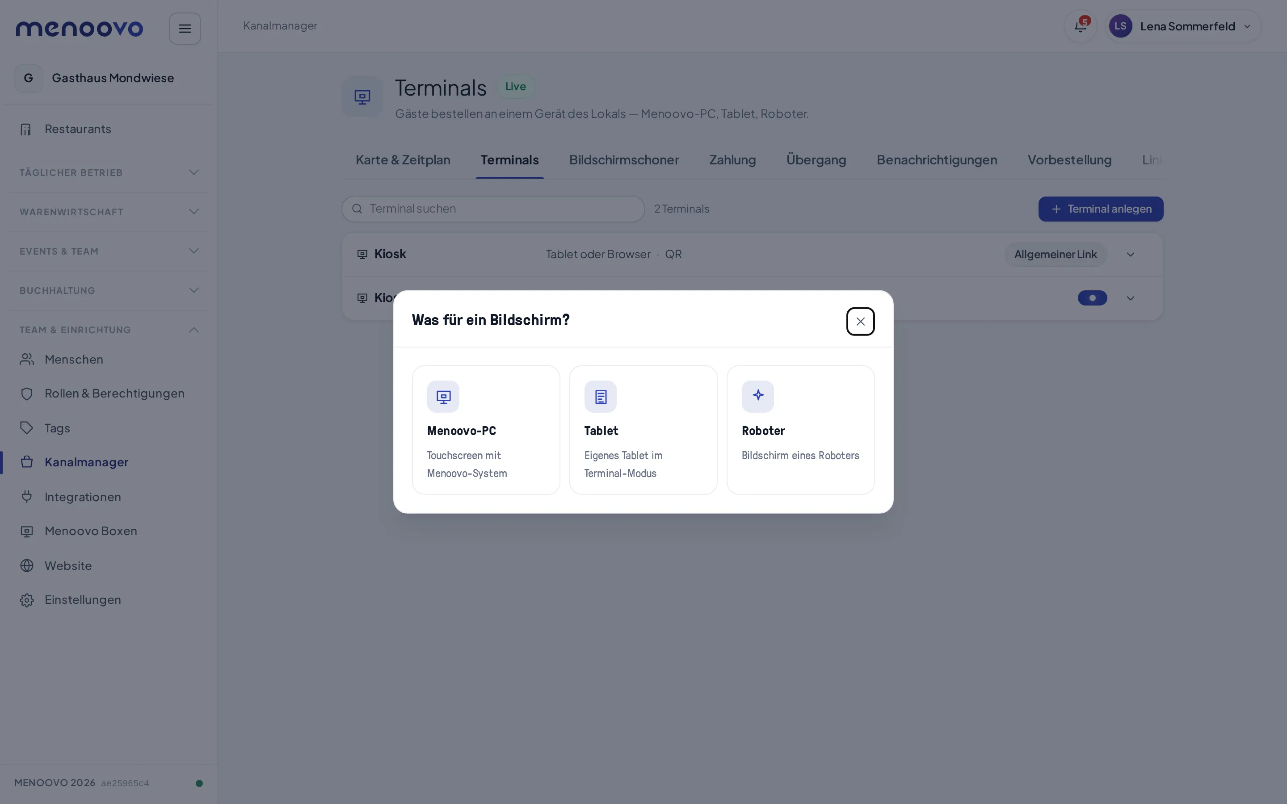Screen dimensions: 1287x804
Task: Click the green status dot in footer
Action: pyautogui.click(x=199, y=783)
